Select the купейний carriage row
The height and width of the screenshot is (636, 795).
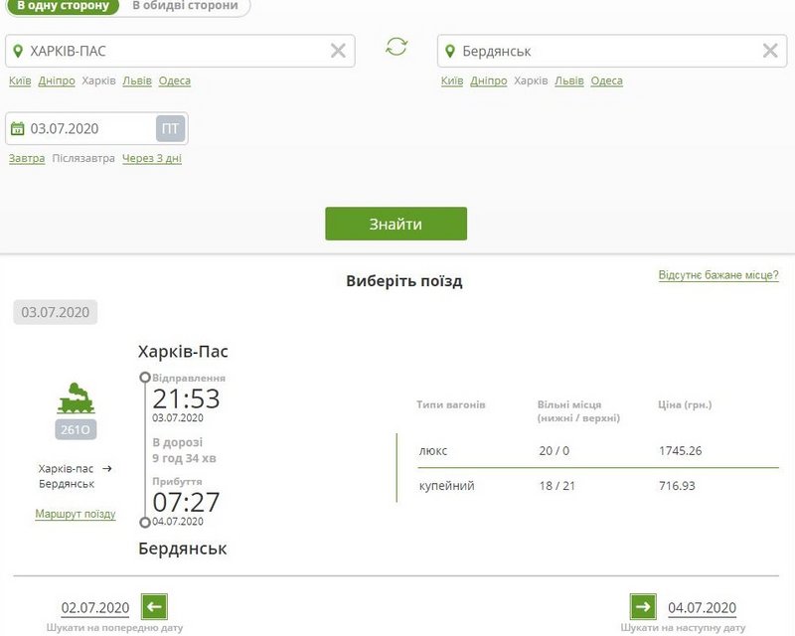(x=586, y=485)
